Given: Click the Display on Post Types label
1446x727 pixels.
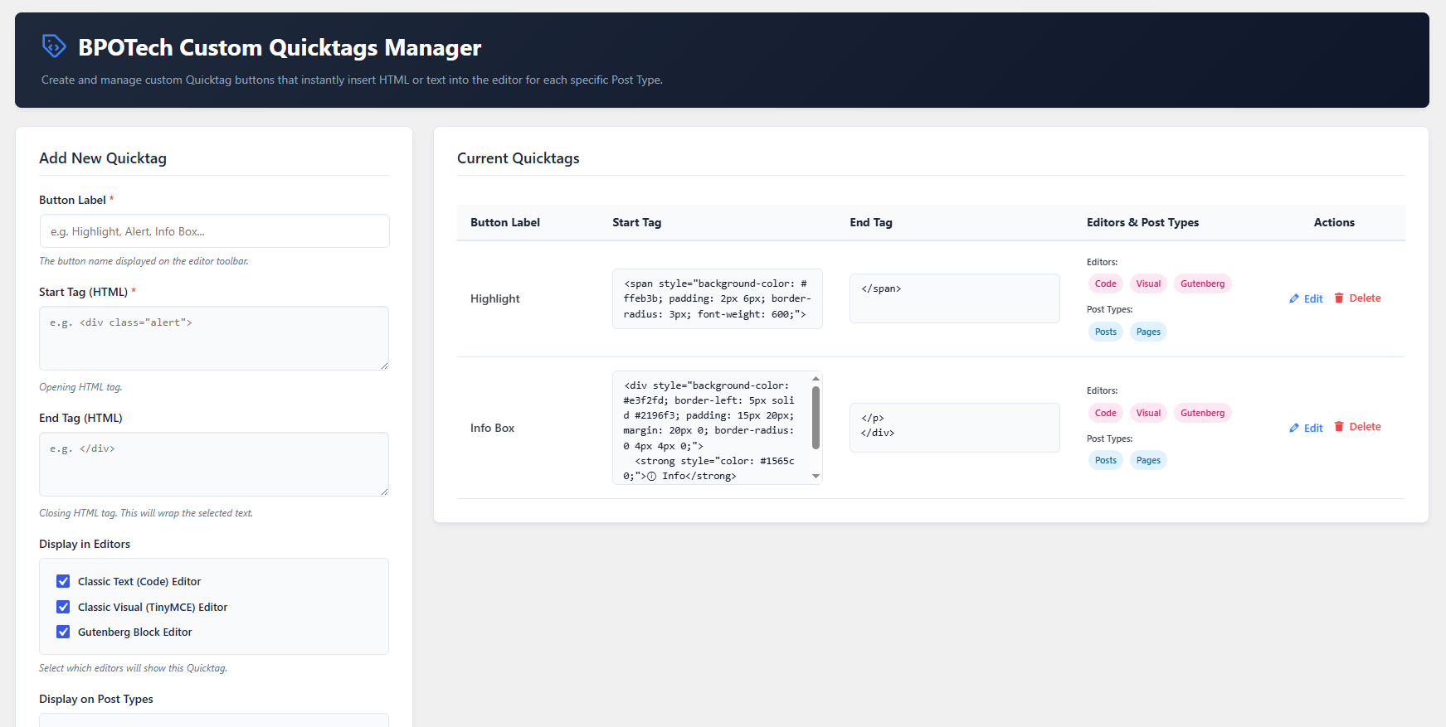Looking at the screenshot, I should [96, 699].
